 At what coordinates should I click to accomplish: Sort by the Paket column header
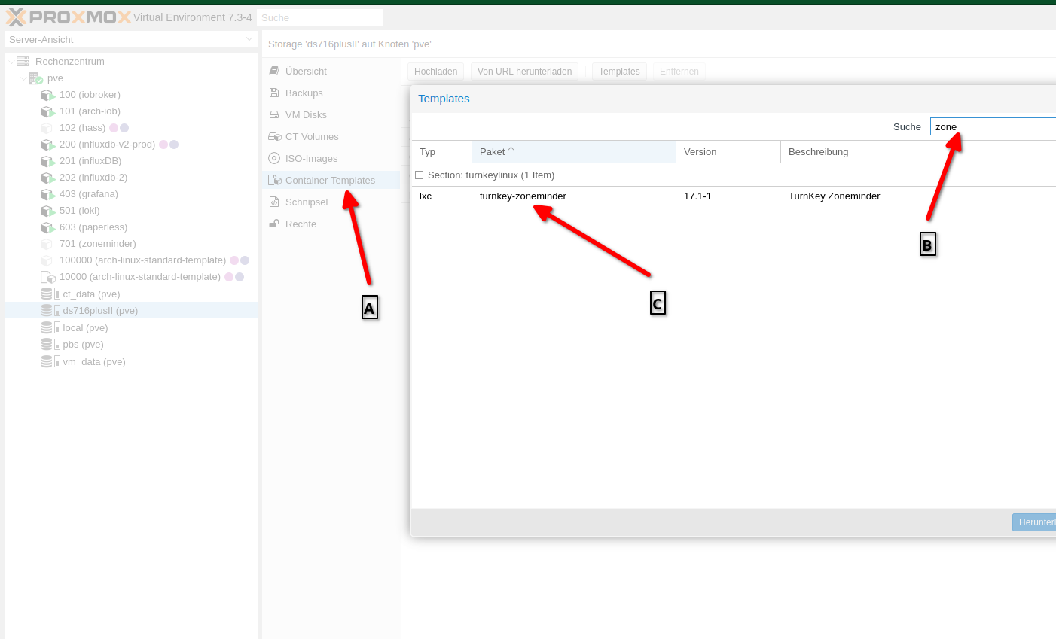coord(574,151)
